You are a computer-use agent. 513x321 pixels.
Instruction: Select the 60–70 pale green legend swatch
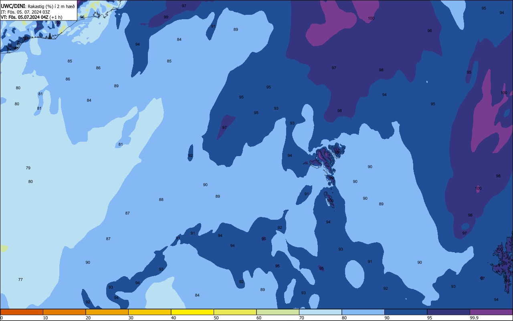[x=278, y=312]
